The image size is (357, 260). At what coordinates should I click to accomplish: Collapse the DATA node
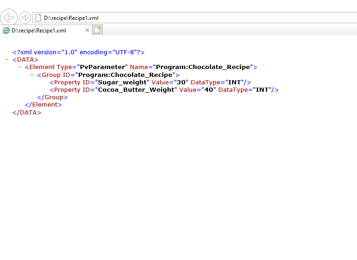click(x=7, y=59)
